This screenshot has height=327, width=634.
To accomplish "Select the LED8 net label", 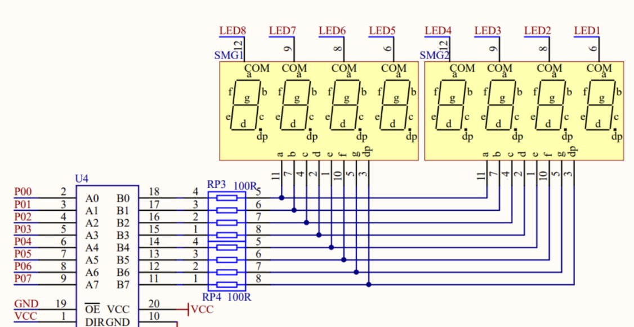I will 233,31.
